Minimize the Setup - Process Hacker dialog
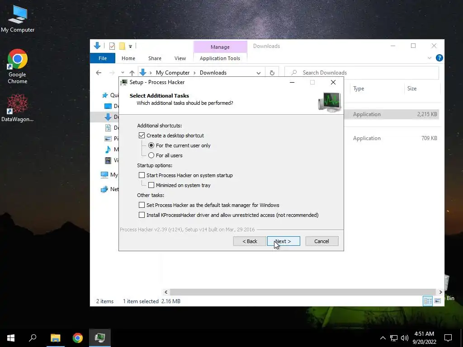This screenshot has height=347, width=463. click(292, 82)
